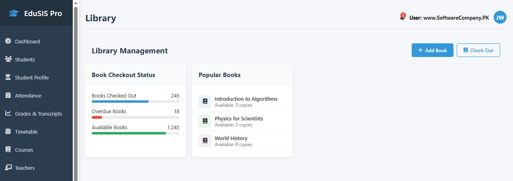Click the Grades & Transcripts chart icon
The width and height of the screenshot is (513, 181).
coord(8,114)
